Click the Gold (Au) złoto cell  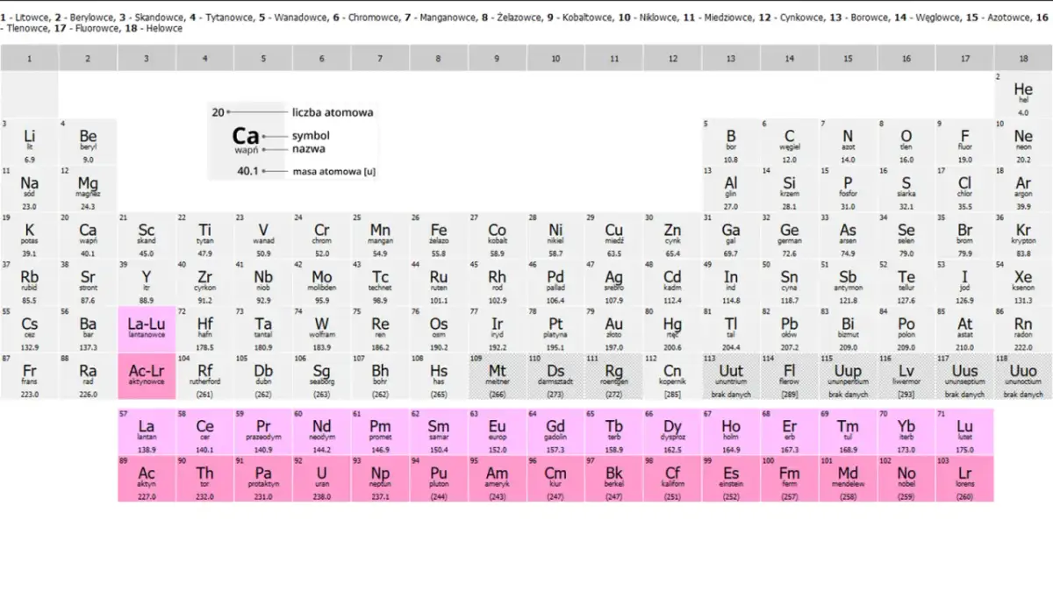614,330
